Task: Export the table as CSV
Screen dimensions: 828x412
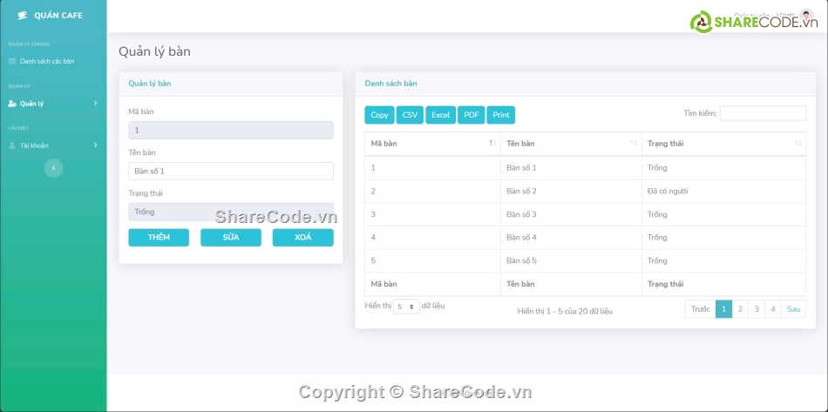Action: (x=410, y=115)
